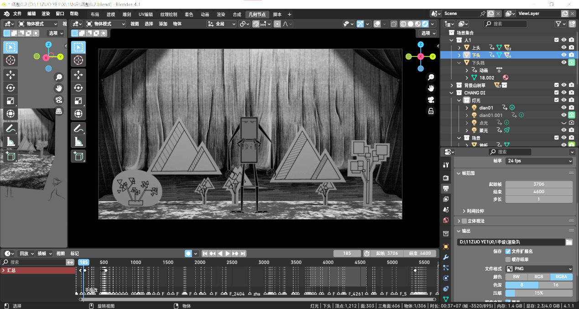Adjust the 15% compression slider
The height and width of the screenshot is (309, 579).
539,293
